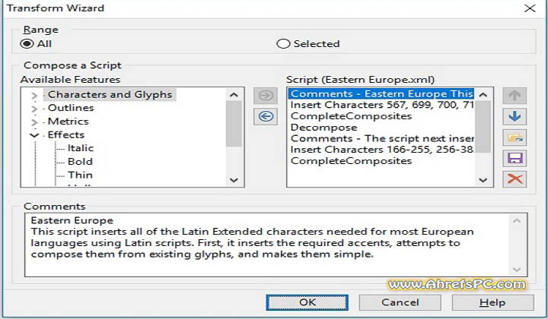Select Comments - The script next line
548x319 pixels.
tap(381, 138)
